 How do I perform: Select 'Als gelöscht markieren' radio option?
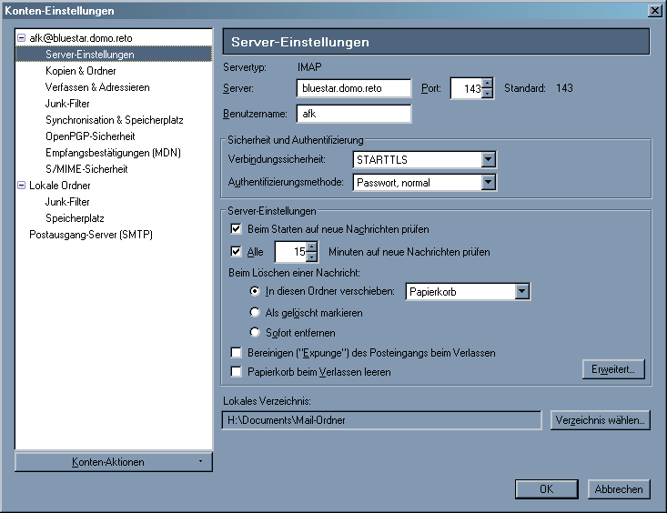pyautogui.click(x=256, y=313)
